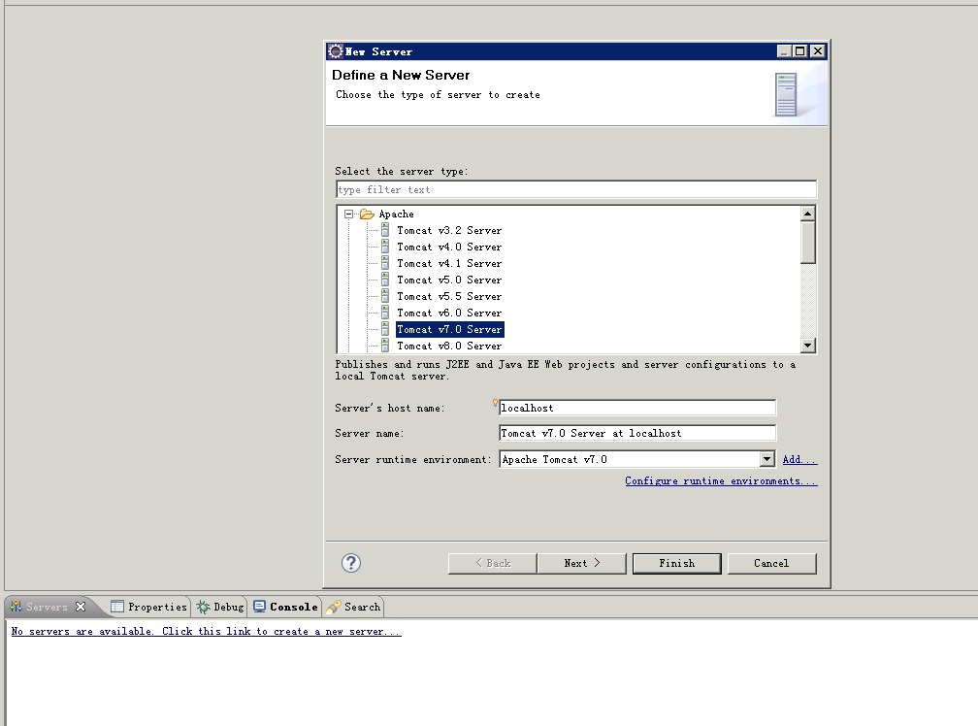This screenshot has height=726, width=978.
Task: Click the Help question mark icon
Action: coord(351,563)
